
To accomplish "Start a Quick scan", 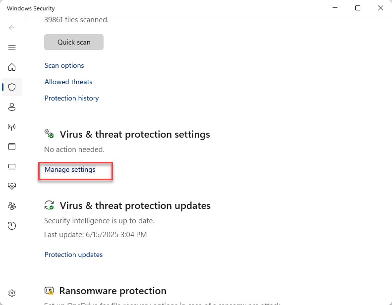I will [x=74, y=42].
